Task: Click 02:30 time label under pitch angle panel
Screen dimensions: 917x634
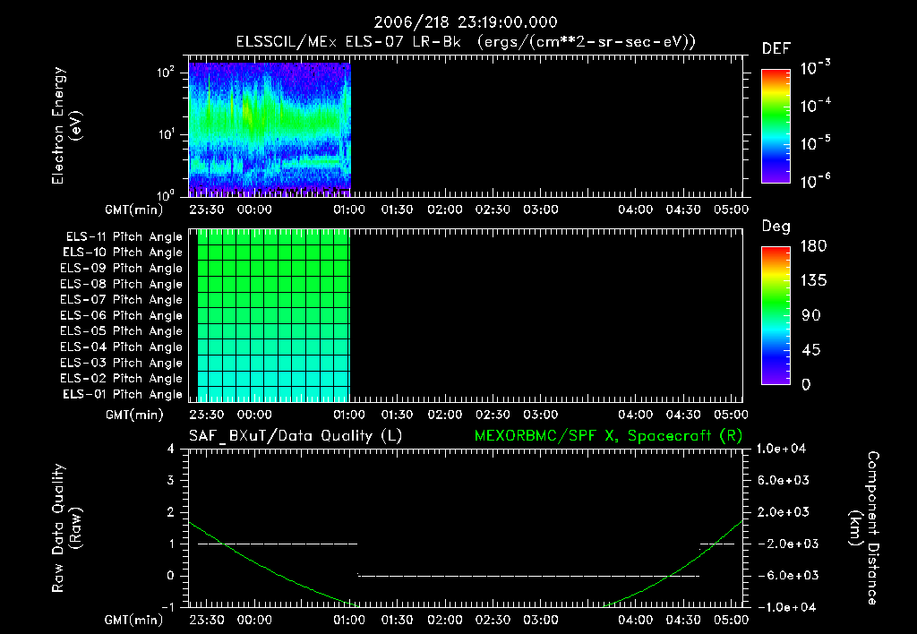Action: tap(493, 415)
